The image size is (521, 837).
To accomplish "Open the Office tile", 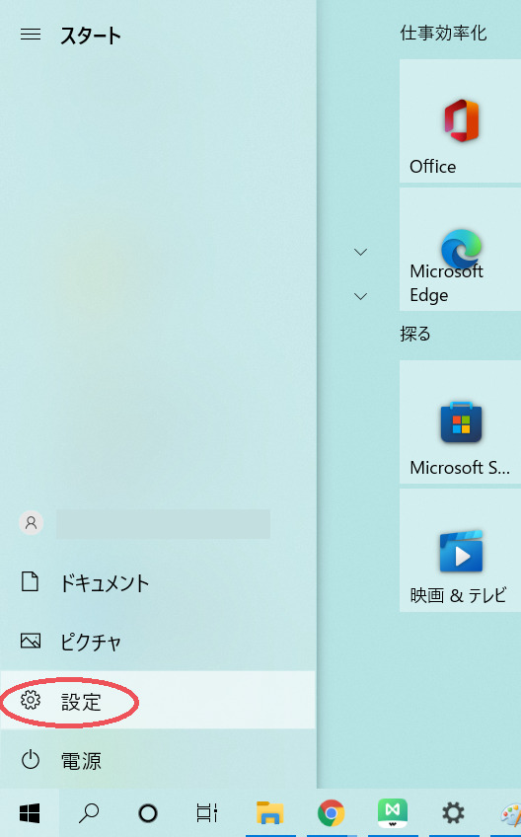I will [460, 121].
